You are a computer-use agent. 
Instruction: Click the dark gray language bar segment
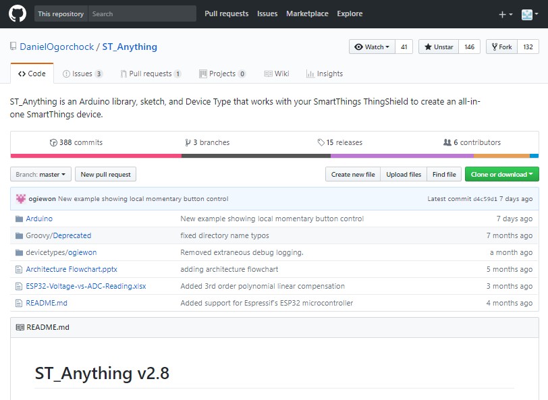click(256, 156)
